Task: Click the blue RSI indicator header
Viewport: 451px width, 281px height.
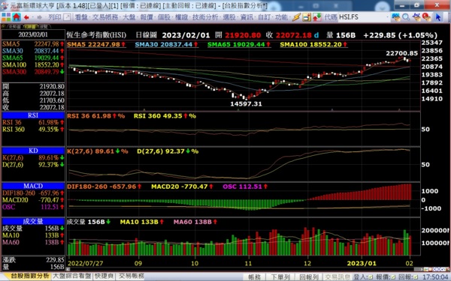Action: coord(33,115)
